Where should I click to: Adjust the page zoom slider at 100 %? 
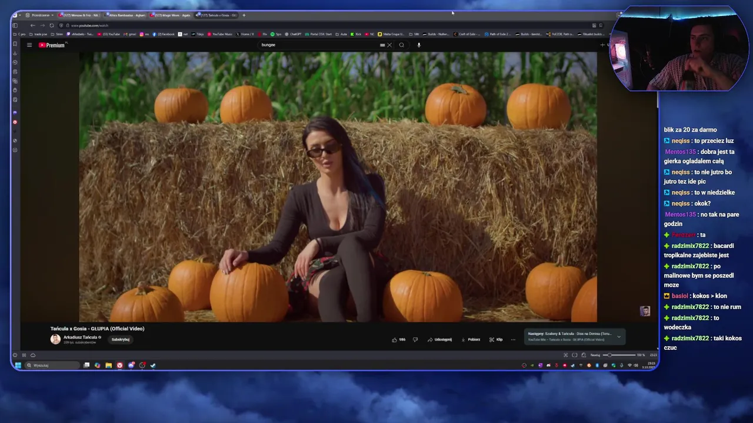click(x=619, y=355)
